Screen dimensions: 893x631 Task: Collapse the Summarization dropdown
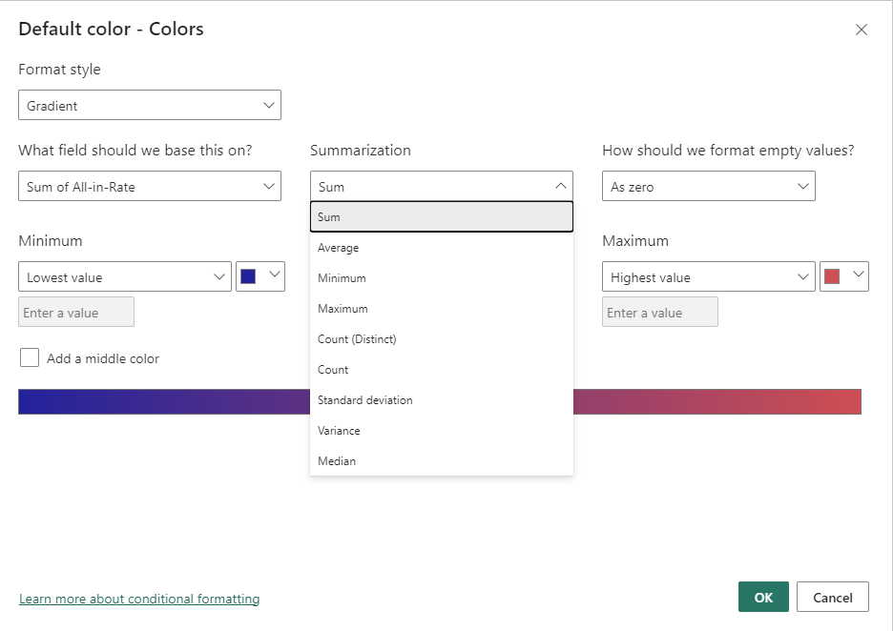pos(442,186)
